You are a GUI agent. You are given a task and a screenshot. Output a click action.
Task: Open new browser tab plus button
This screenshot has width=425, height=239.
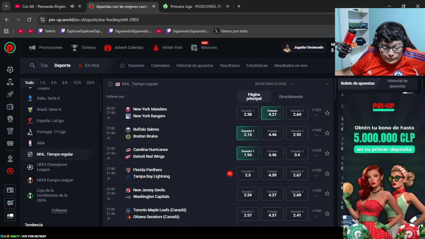[239, 6]
